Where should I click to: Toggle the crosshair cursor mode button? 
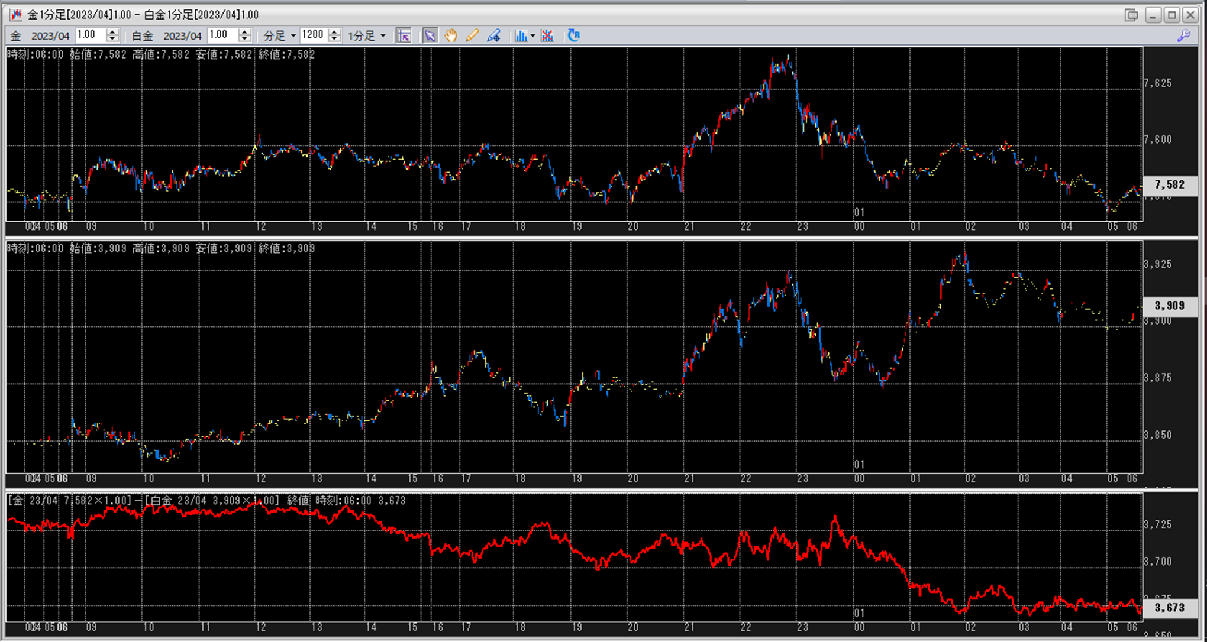pyautogui.click(x=404, y=36)
